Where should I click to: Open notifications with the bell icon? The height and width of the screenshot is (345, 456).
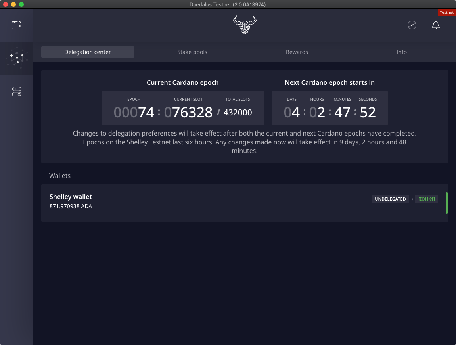click(435, 25)
